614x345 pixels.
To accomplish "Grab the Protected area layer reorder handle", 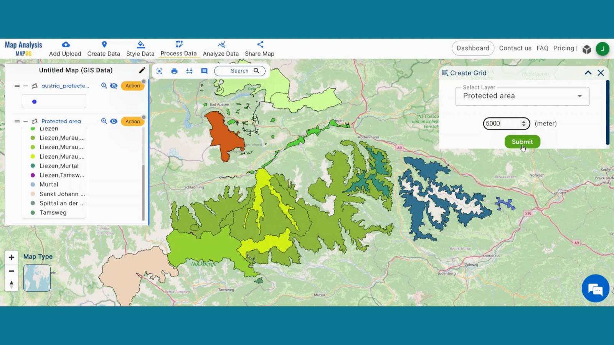I will tap(17, 121).
